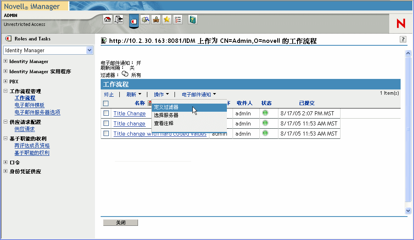
Task: Click the Novell N logo icon
Action: coord(401,23)
